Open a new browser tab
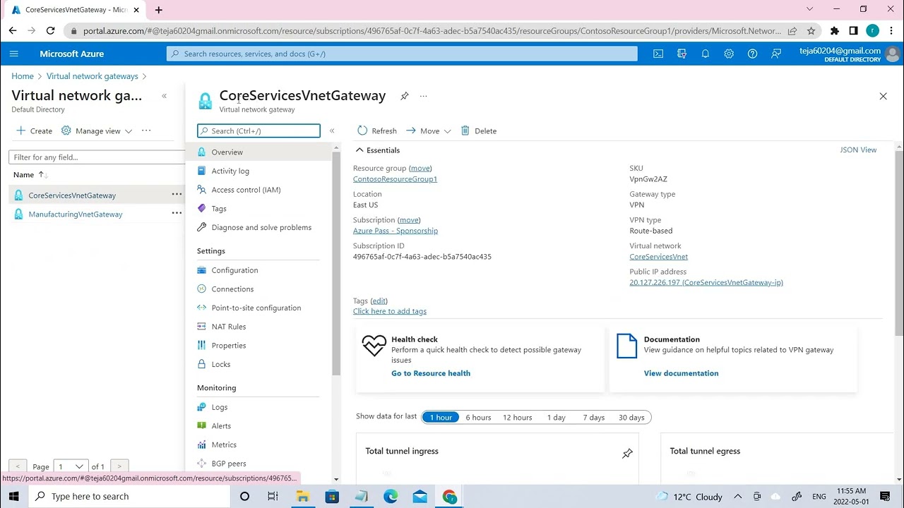This screenshot has height=508, width=904. click(159, 10)
